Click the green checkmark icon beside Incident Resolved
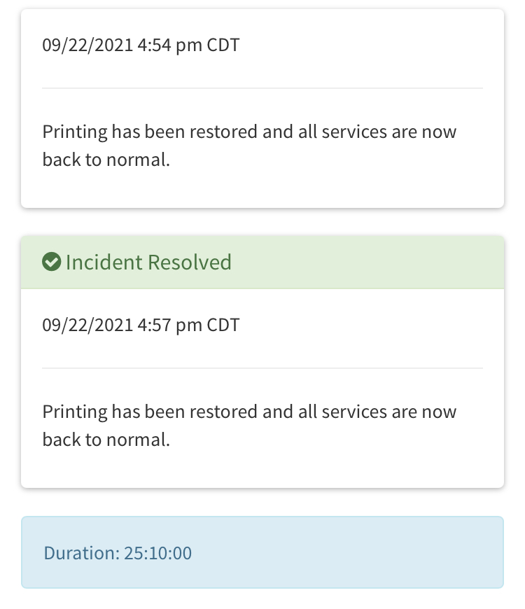Image resolution: width=525 pixels, height=609 pixels. coord(51,262)
